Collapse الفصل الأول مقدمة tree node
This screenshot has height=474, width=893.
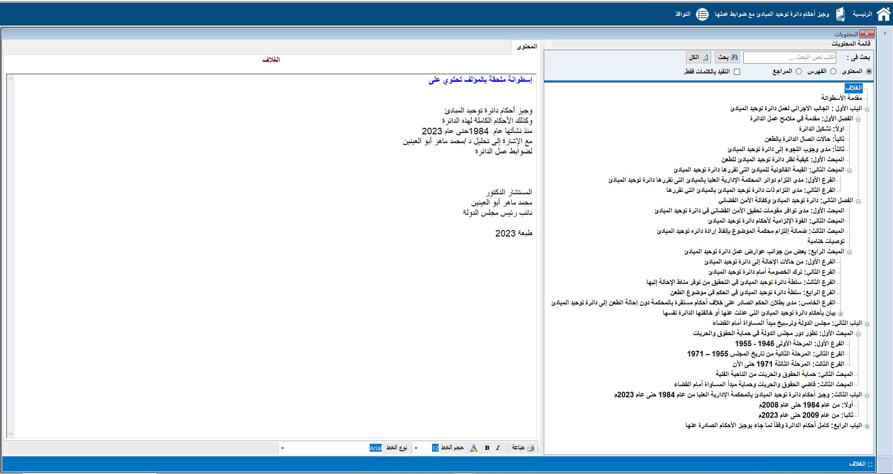click(x=858, y=119)
